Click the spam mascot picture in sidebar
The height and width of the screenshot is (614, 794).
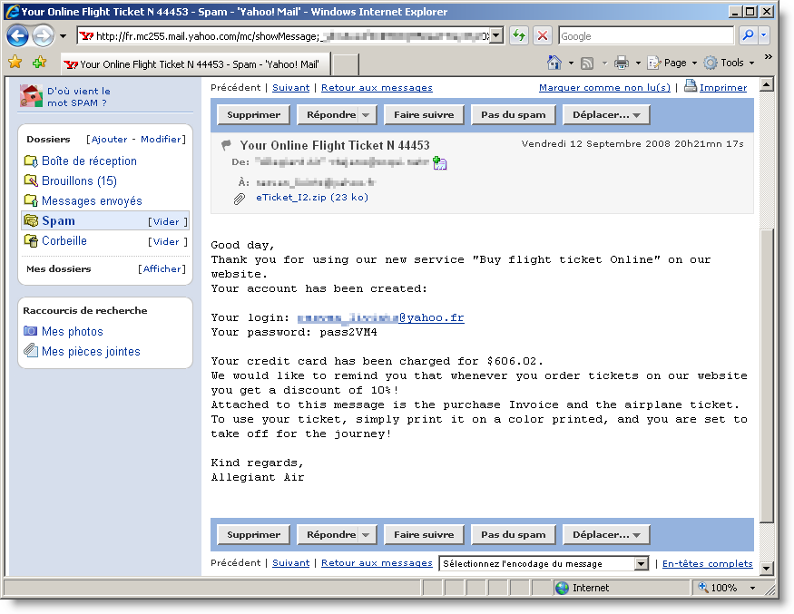31,95
